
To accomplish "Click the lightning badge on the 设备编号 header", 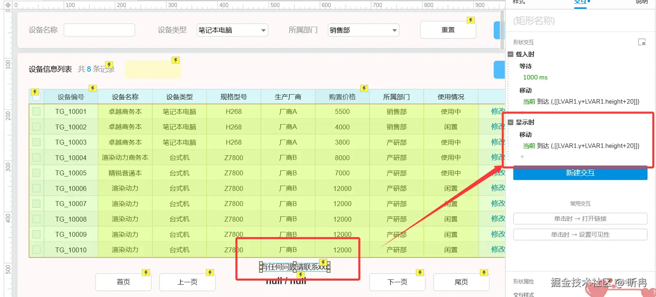I will (93, 88).
